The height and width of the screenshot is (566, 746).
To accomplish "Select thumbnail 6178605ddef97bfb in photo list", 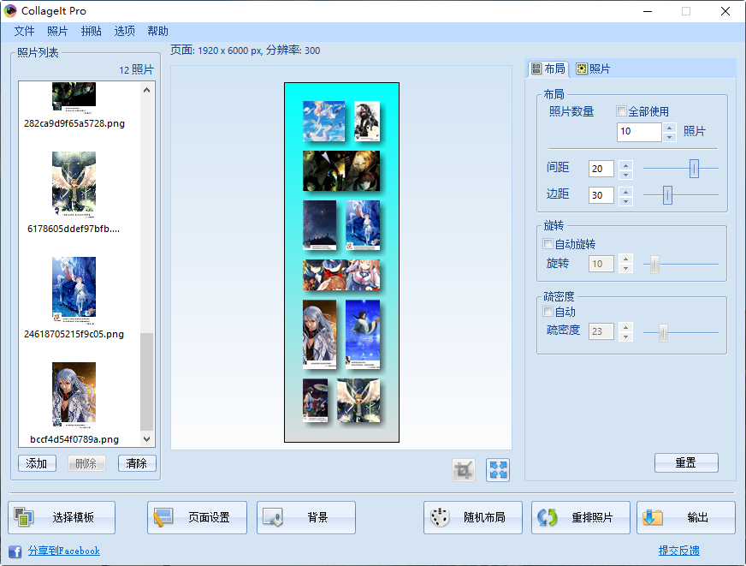I will [x=74, y=185].
